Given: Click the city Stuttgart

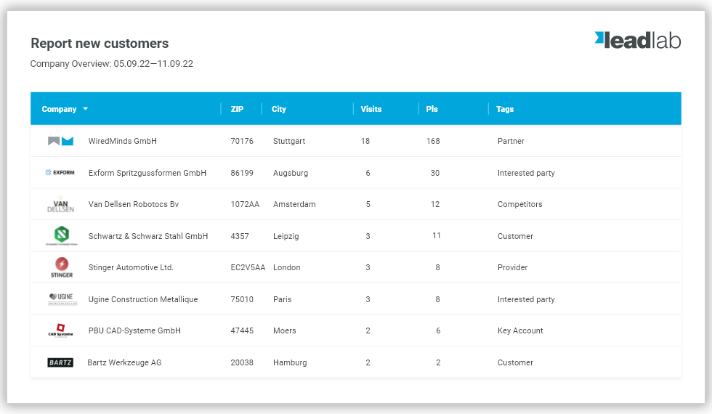Looking at the screenshot, I should 289,141.
